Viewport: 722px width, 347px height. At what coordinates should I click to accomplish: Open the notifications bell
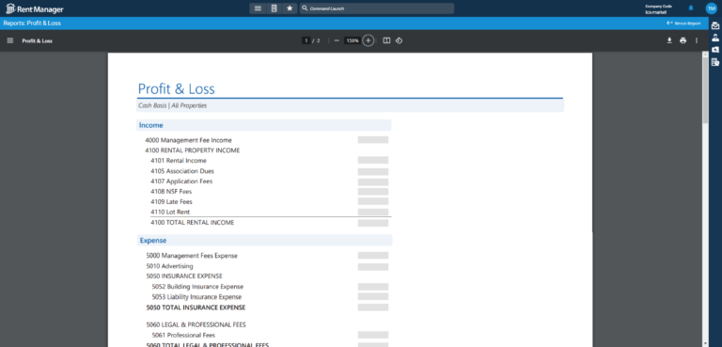(691, 8)
